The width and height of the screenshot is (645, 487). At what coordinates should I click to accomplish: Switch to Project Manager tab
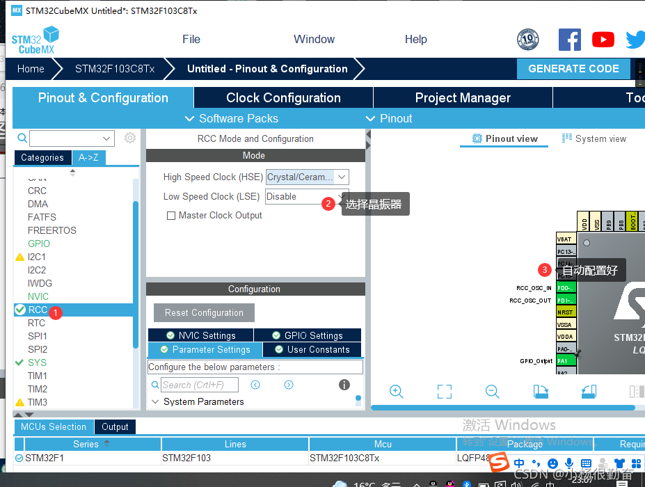tap(463, 98)
